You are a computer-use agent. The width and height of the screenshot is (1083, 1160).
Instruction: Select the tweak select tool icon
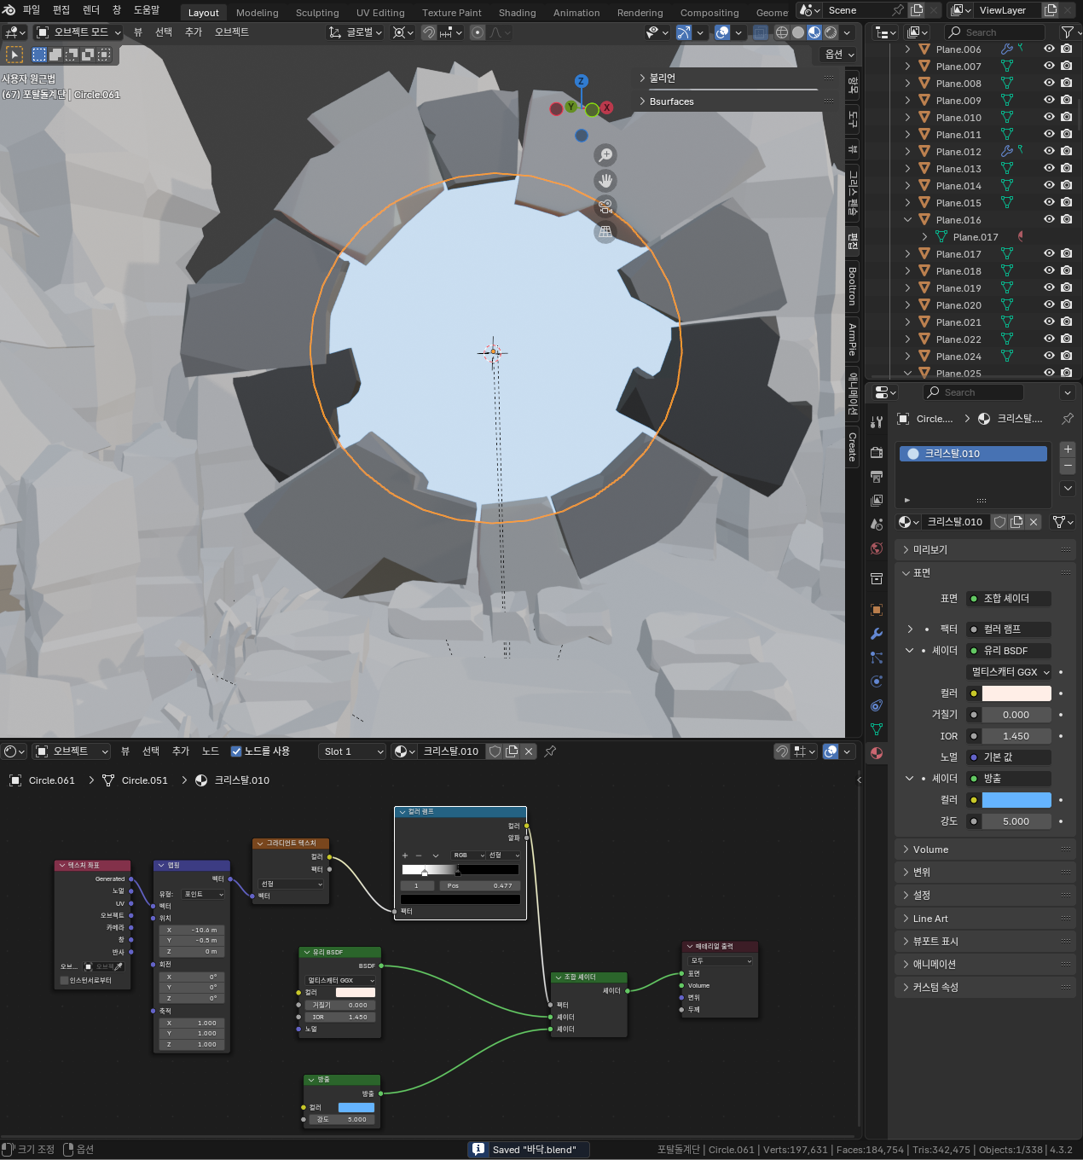pyautogui.click(x=14, y=54)
